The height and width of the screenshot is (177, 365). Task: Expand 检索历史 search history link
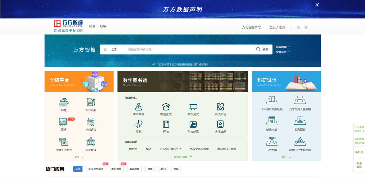(283, 52)
